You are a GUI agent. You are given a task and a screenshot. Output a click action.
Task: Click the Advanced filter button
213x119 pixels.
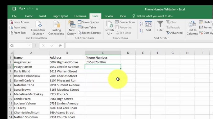click(174, 33)
